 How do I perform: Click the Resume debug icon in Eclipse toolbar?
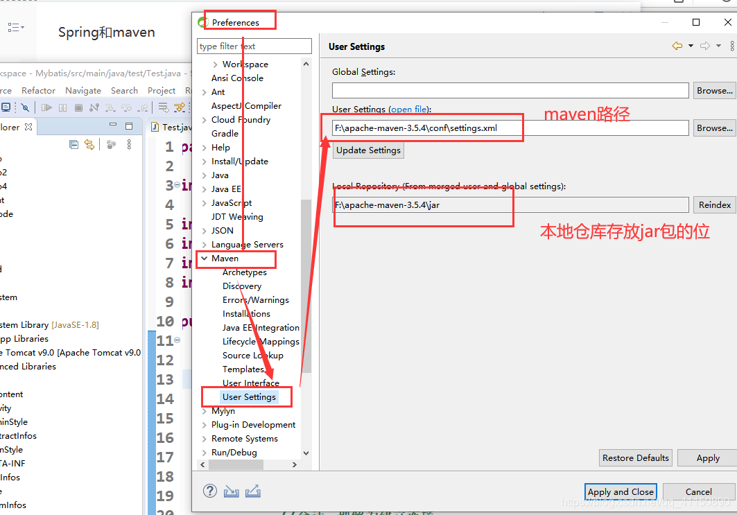tap(46, 107)
